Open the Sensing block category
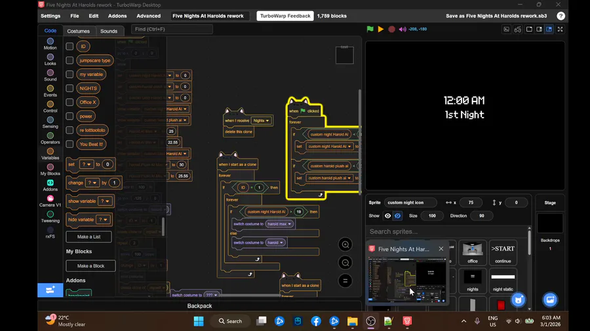Screen dimensions: 590x331 click(x=50, y=122)
